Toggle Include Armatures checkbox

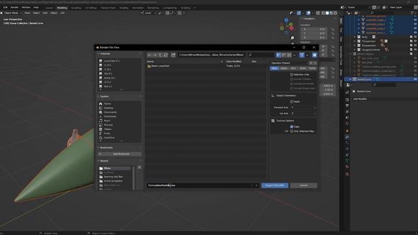292,84
